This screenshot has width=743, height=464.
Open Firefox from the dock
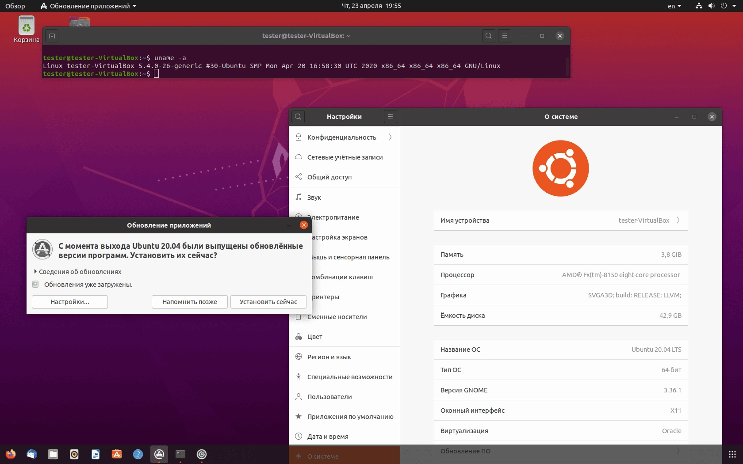11,454
